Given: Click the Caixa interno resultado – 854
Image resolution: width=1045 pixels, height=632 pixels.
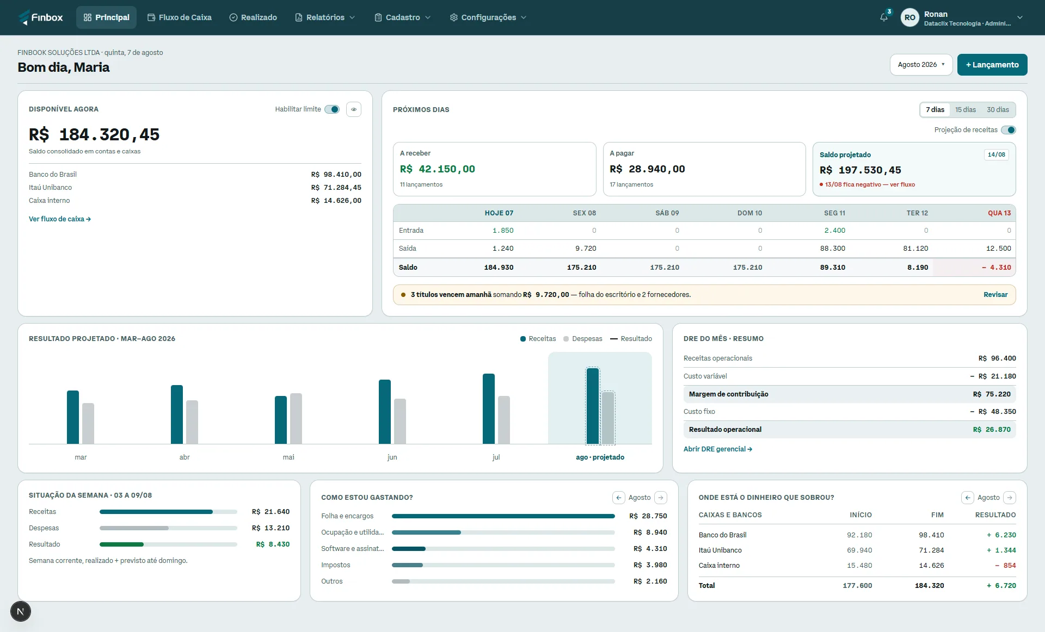Looking at the screenshot, I should click(x=1005, y=566).
